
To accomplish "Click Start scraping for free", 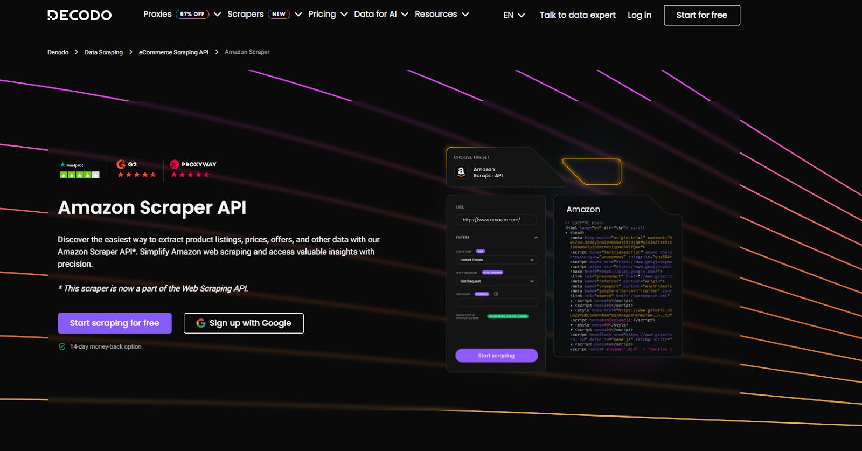I will click(x=115, y=323).
